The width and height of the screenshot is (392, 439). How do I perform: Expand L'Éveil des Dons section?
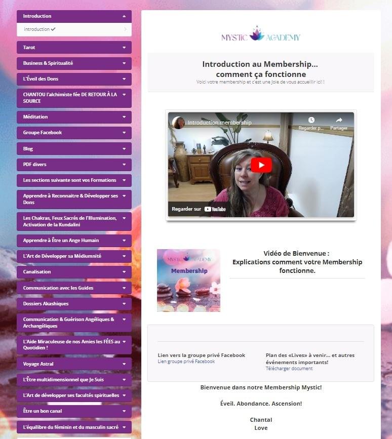click(x=74, y=79)
